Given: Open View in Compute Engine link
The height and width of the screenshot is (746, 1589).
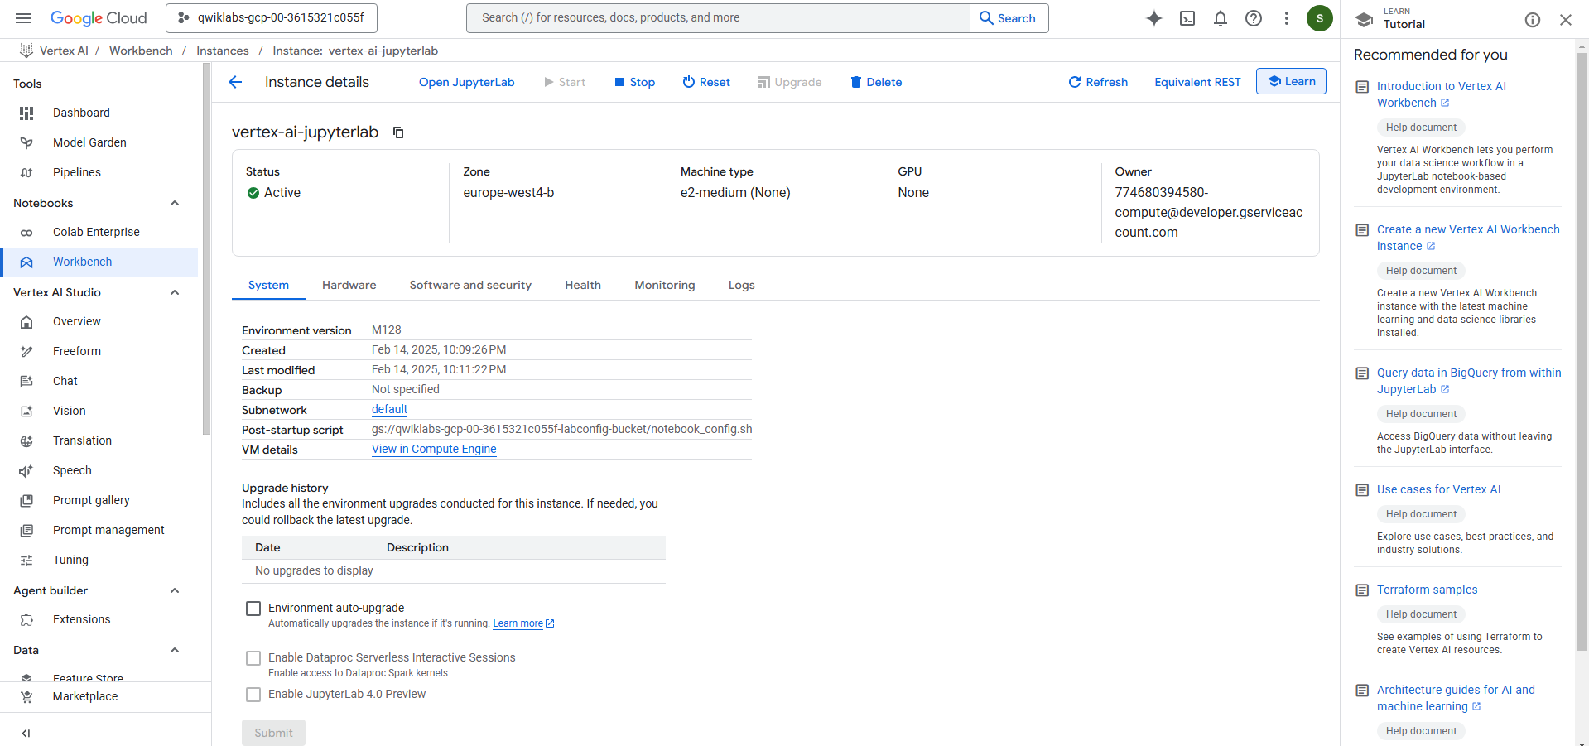Looking at the screenshot, I should click(434, 449).
